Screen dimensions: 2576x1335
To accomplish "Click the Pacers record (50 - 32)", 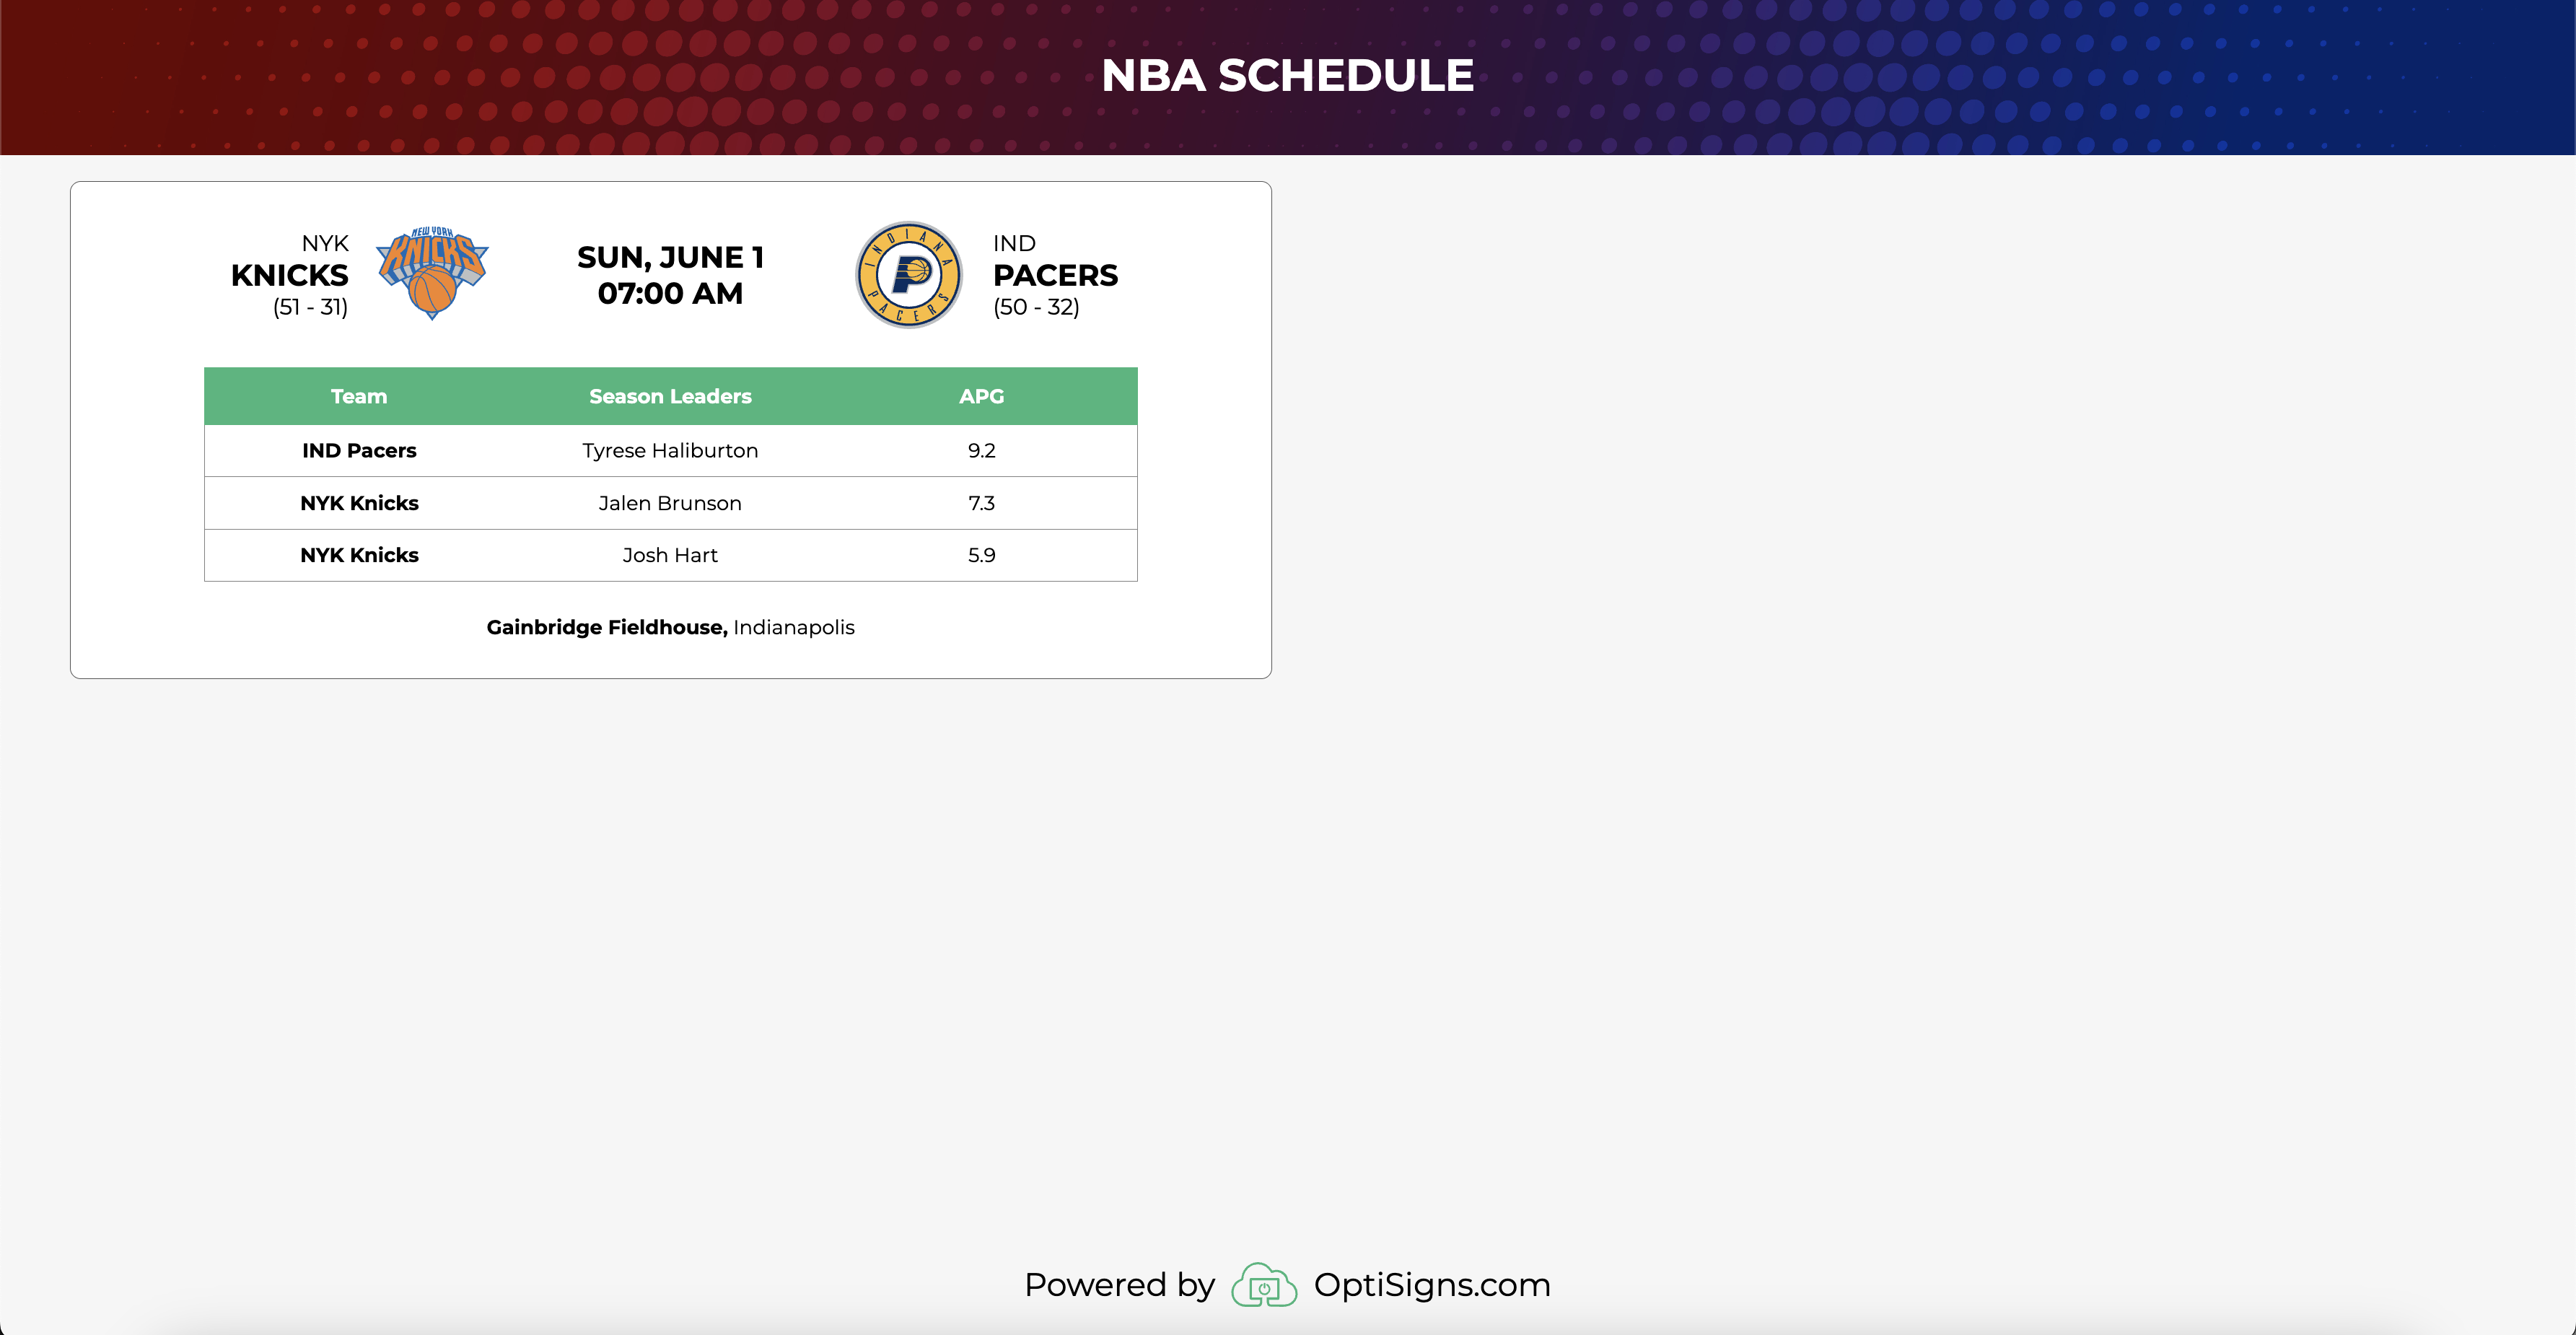I will point(1036,307).
